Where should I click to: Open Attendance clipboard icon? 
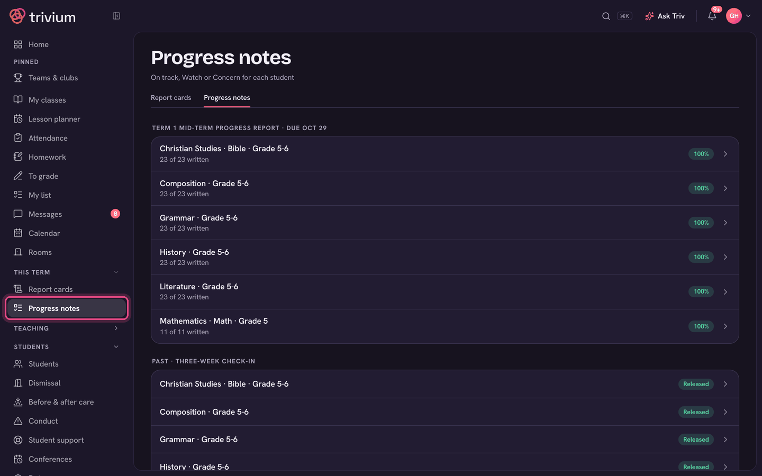coord(18,138)
